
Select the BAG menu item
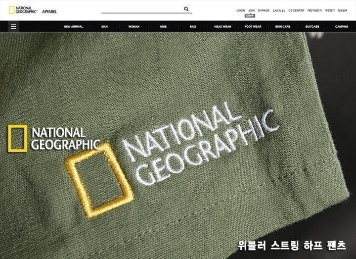tap(192, 27)
